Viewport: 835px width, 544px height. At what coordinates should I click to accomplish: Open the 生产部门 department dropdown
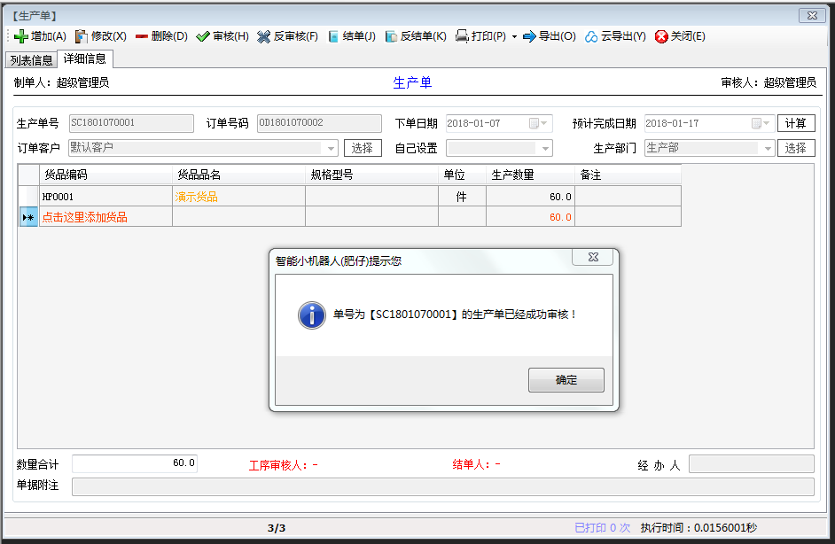tap(769, 147)
